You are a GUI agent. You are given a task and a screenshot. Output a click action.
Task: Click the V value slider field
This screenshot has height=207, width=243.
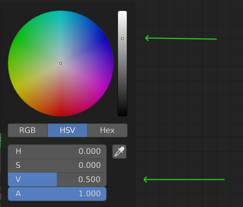point(57,179)
